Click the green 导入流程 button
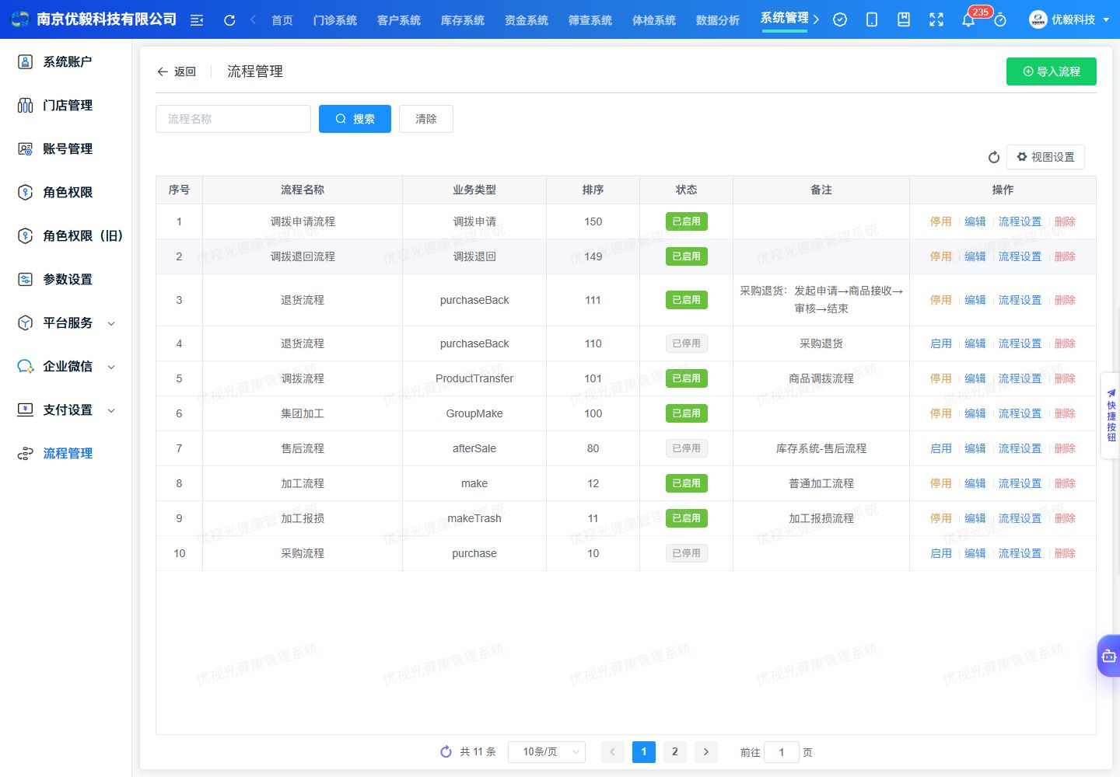Screen dimensions: 1120x777 click(x=1052, y=71)
